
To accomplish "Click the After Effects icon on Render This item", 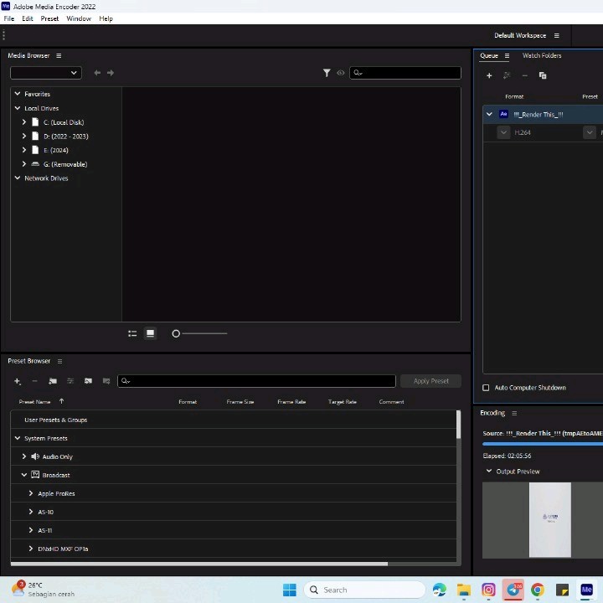I will [503, 114].
